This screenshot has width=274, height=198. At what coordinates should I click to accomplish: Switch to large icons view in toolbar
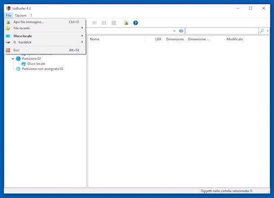pos(114,23)
